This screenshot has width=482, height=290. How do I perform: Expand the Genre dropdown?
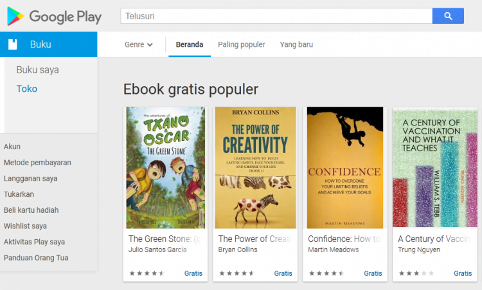point(139,44)
